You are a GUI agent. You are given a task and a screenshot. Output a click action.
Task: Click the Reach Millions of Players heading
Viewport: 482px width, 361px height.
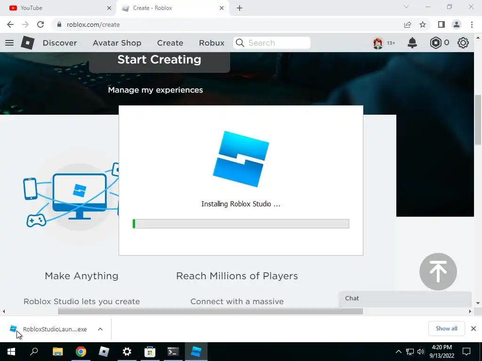237,276
